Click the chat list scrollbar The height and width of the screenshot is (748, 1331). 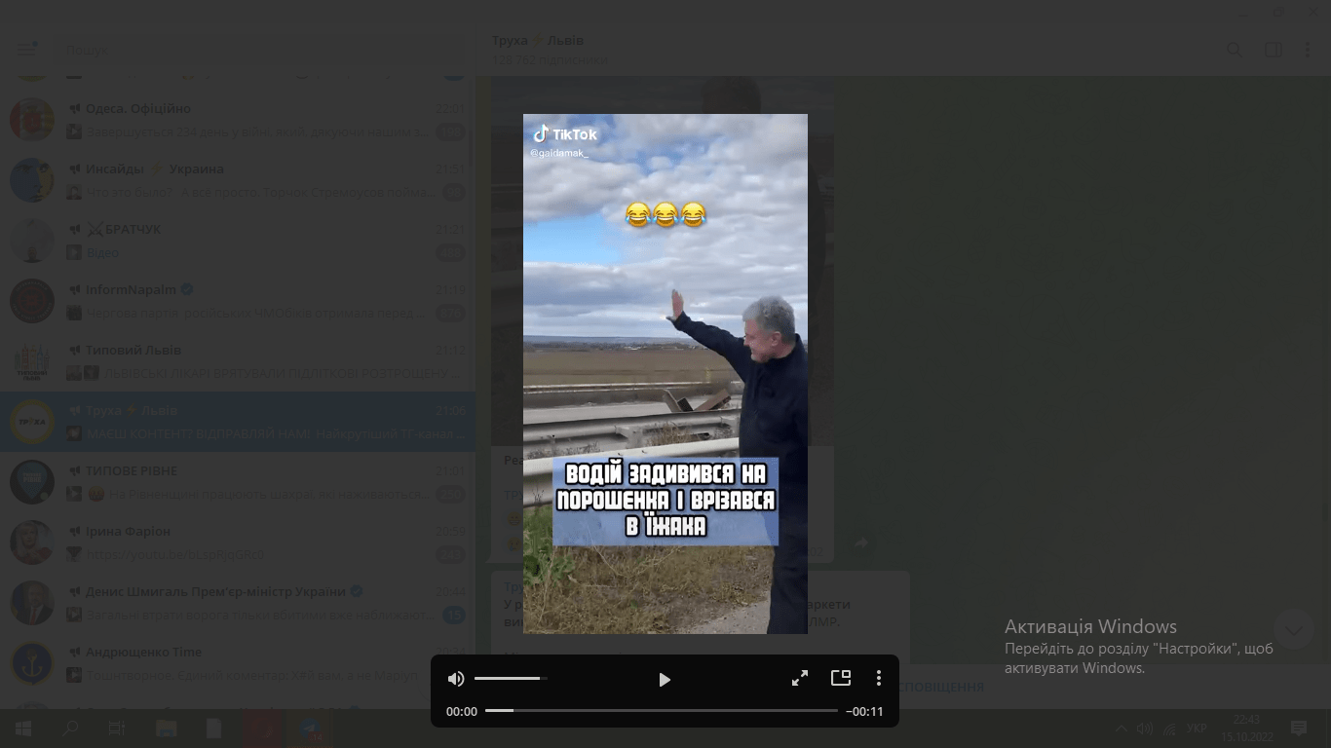(472, 146)
